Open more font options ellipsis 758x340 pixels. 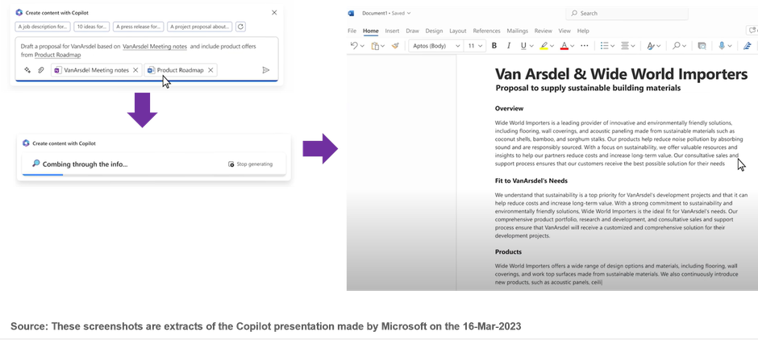tap(584, 46)
